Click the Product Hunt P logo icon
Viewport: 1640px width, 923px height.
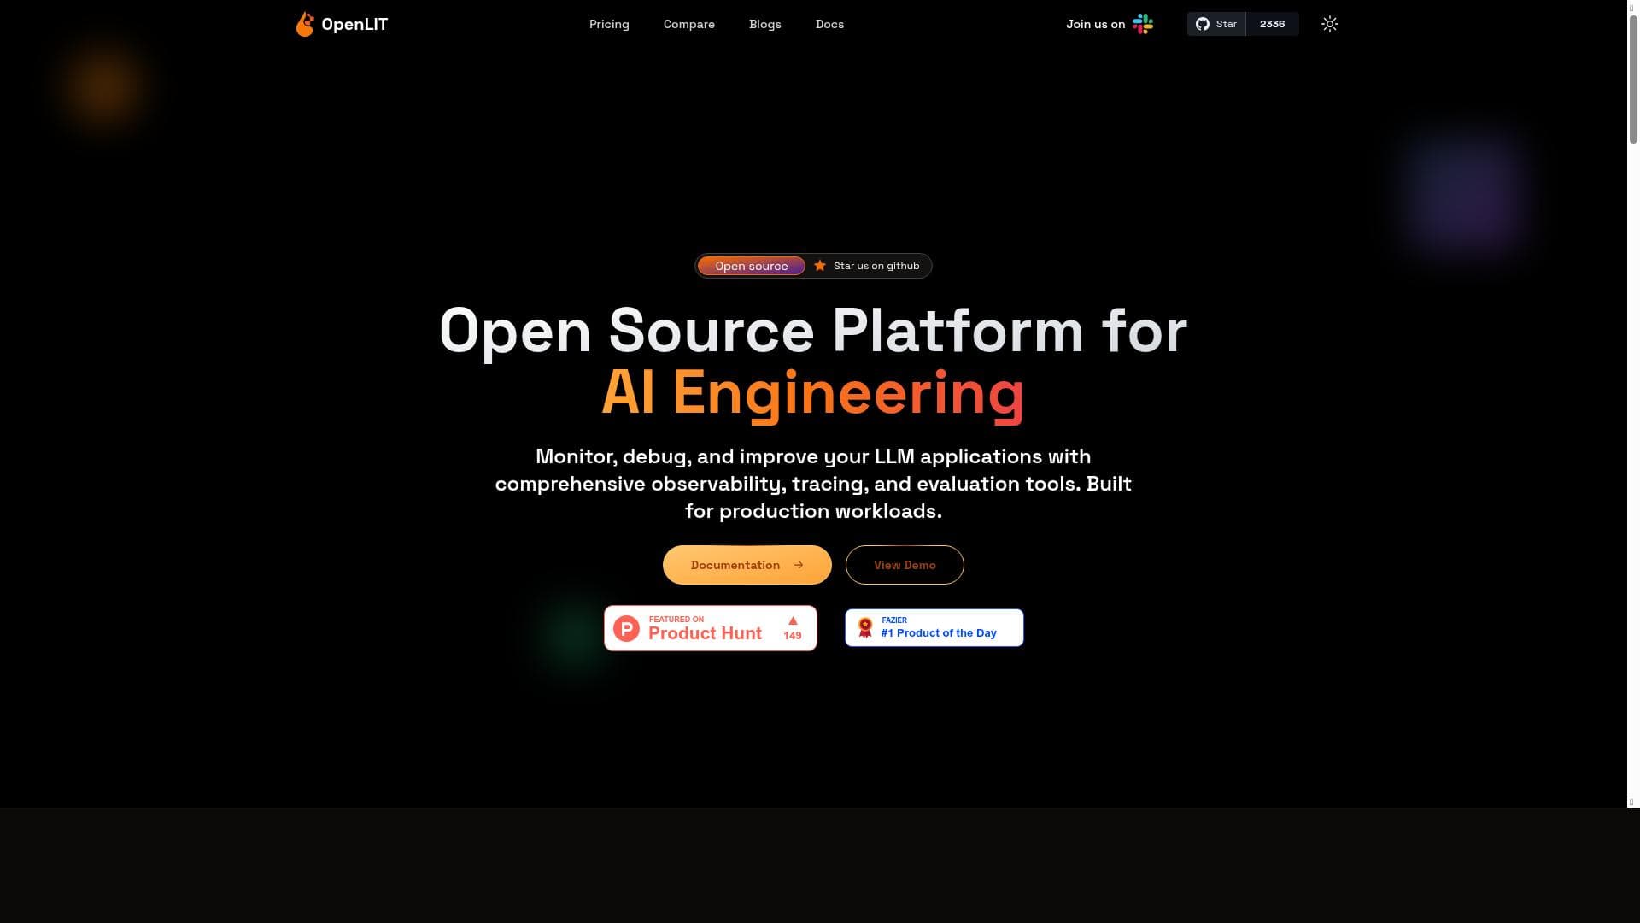pos(626,629)
